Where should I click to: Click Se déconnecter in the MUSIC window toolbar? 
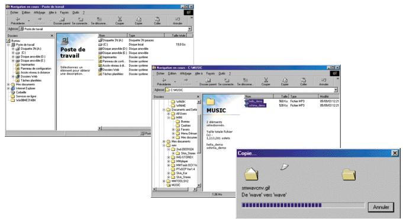245,82
